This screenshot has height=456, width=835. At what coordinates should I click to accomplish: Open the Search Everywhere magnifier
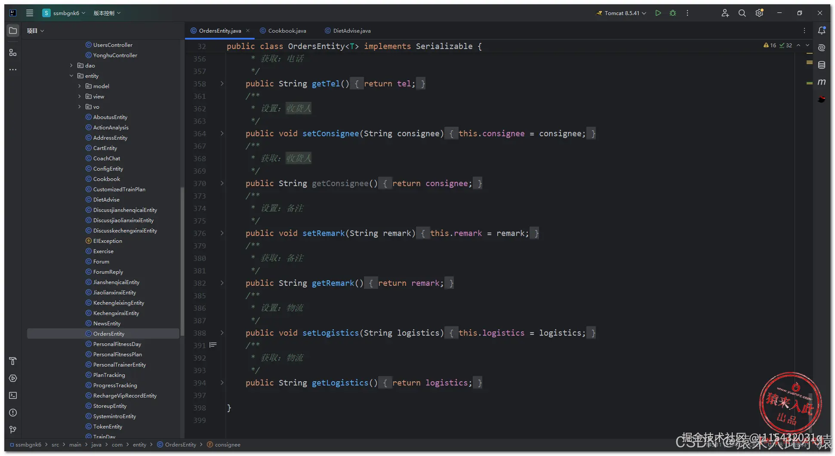742,13
